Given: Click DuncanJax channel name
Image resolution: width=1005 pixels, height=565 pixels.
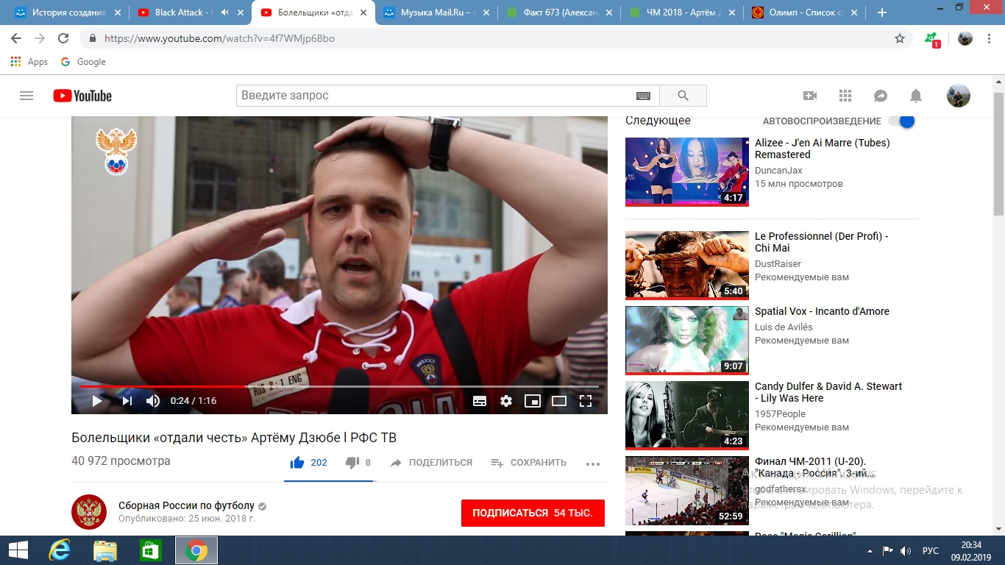Looking at the screenshot, I should point(778,171).
